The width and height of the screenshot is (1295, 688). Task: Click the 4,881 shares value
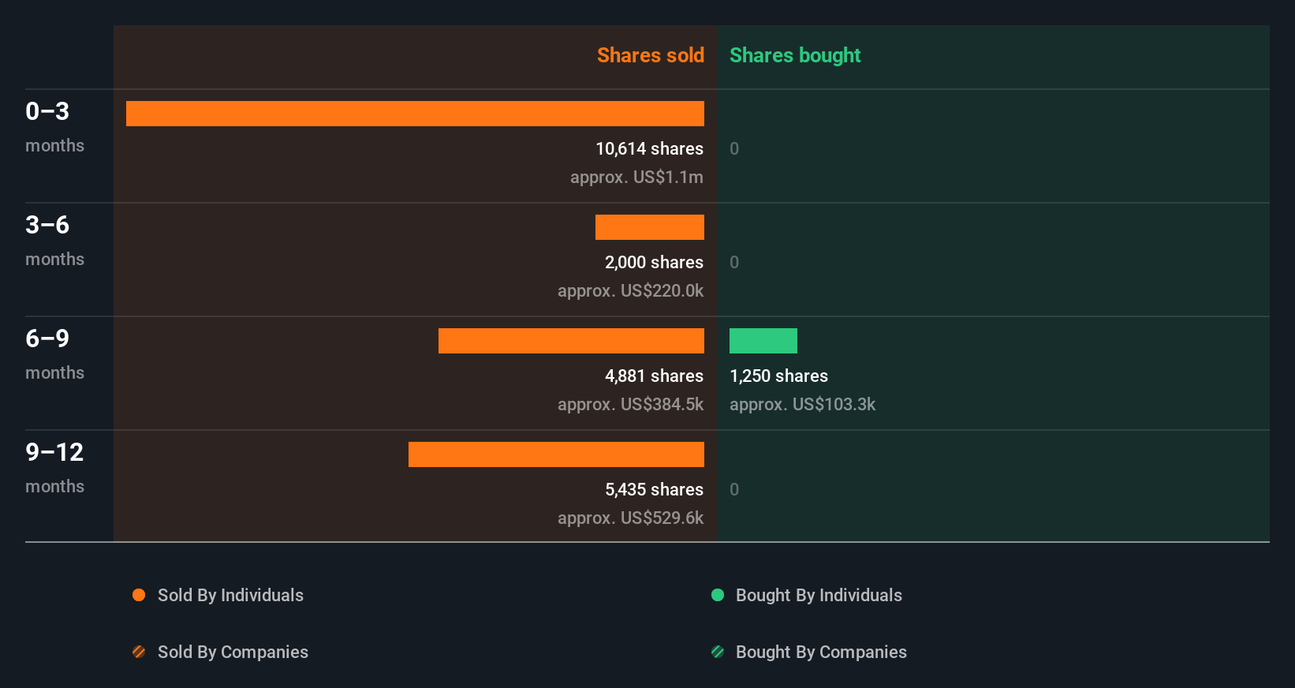tap(654, 376)
